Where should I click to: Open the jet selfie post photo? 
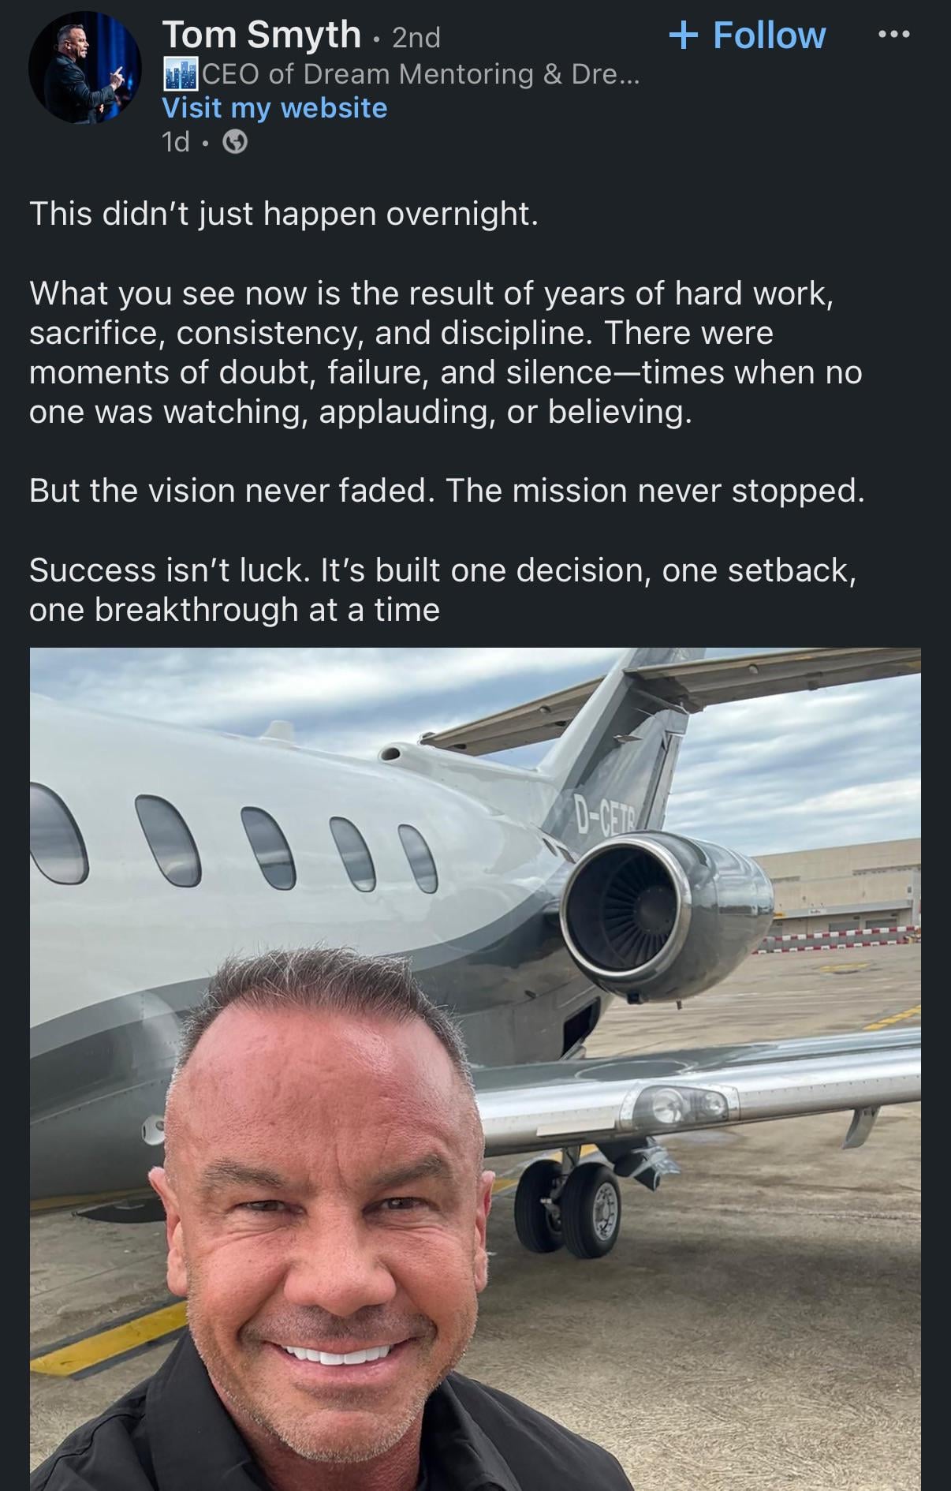pyautogui.click(x=475, y=1069)
